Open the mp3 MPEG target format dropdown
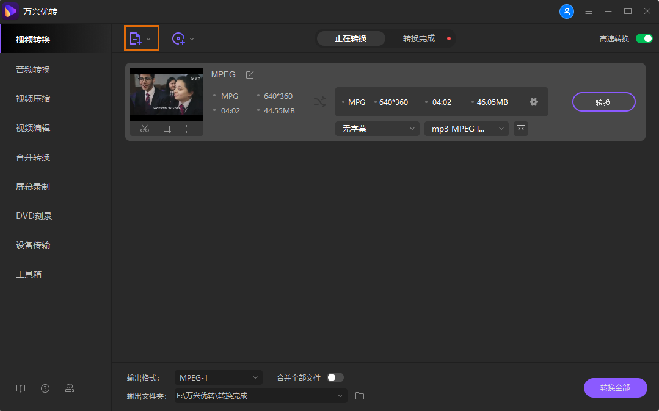Viewport: 659px width, 411px height. pyautogui.click(x=466, y=129)
